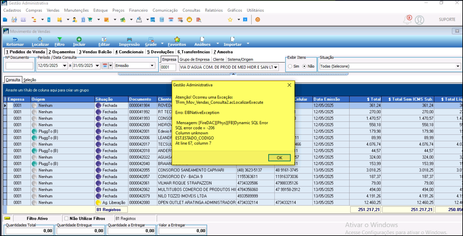Click the person with coin icon
Viewport: 463px width, 236px height.
pyautogui.click(x=75, y=20)
